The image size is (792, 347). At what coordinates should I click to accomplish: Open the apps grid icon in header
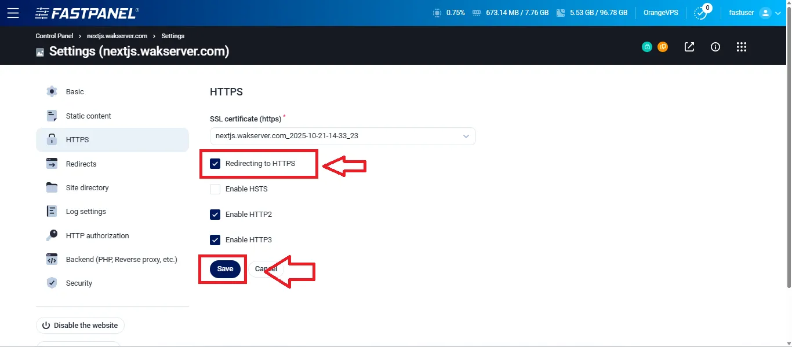coord(742,47)
